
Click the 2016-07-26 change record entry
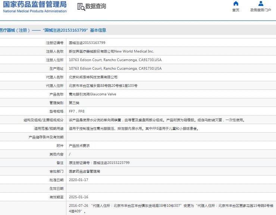click(78, 206)
